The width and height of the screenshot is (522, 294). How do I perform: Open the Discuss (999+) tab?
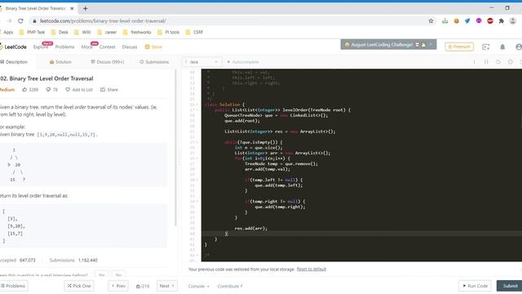pos(108,62)
